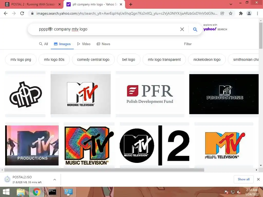This screenshot has height=197, width=263.
Task: Click the scroll right arrow
Action: click(x=257, y=170)
